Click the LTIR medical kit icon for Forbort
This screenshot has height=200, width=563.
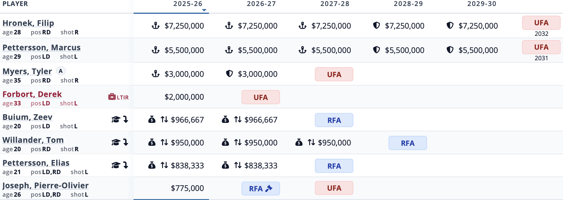112,97
